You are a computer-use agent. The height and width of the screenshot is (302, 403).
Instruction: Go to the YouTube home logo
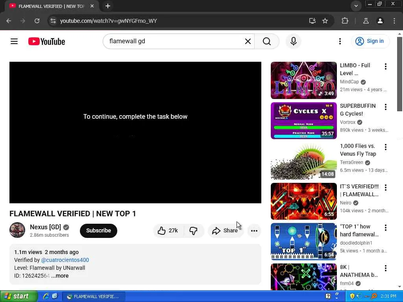[46, 41]
